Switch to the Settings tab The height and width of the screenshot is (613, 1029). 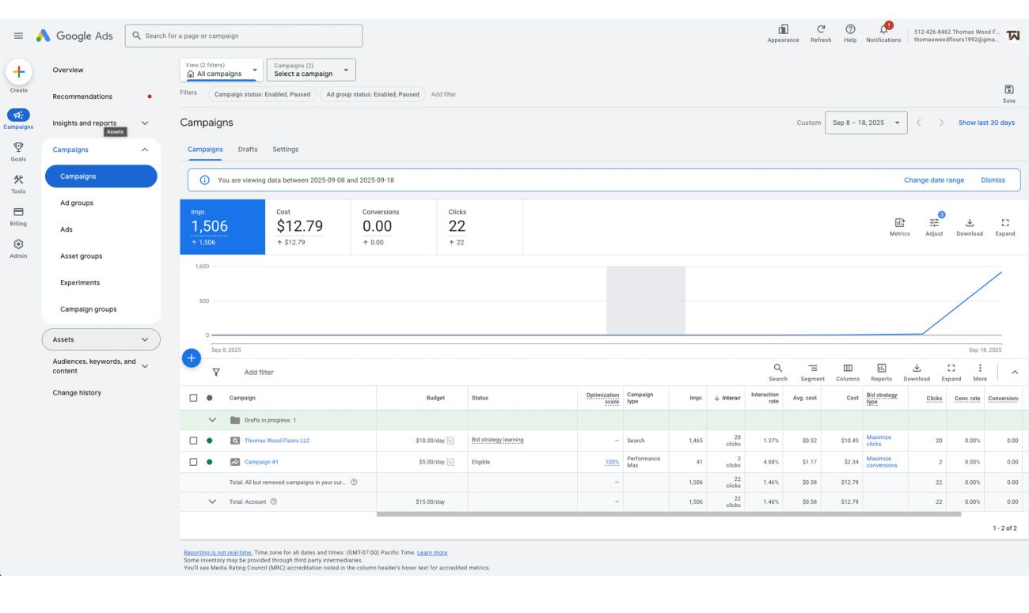tap(286, 149)
